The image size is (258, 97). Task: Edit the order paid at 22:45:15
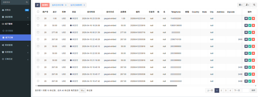(x=250, y=46)
